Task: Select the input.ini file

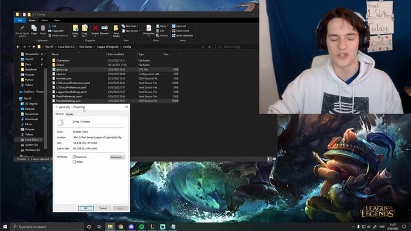Action: pyautogui.click(x=116, y=74)
